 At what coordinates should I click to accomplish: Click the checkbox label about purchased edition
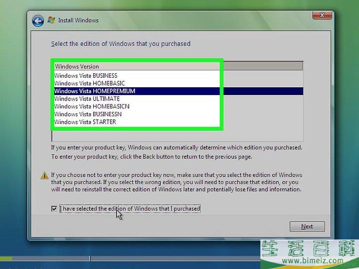(x=130, y=208)
